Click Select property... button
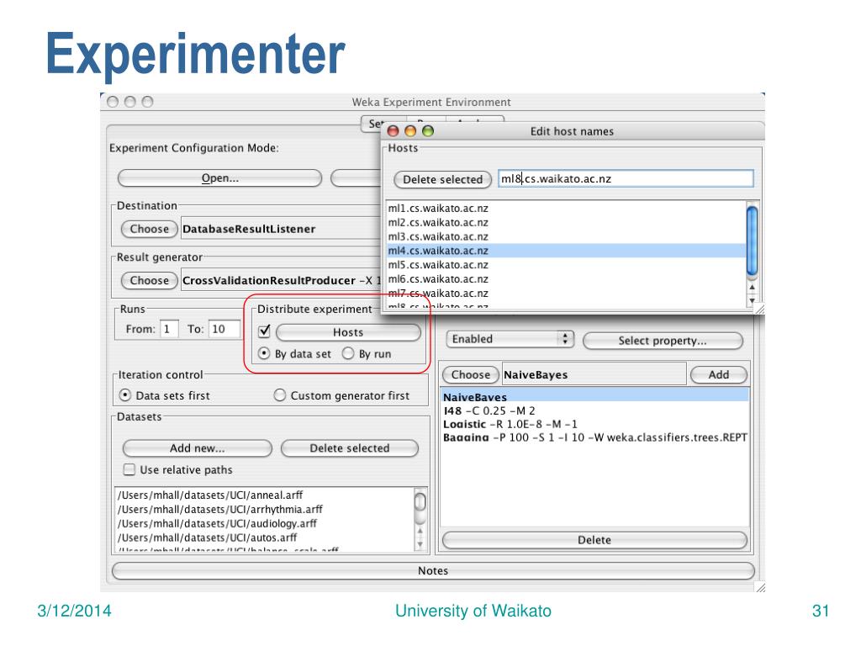861x646 pixels. 663,341
